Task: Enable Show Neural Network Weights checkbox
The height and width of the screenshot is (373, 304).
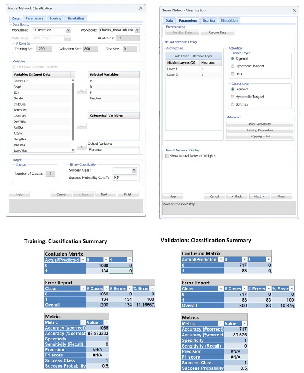Action: coord(167,156)
